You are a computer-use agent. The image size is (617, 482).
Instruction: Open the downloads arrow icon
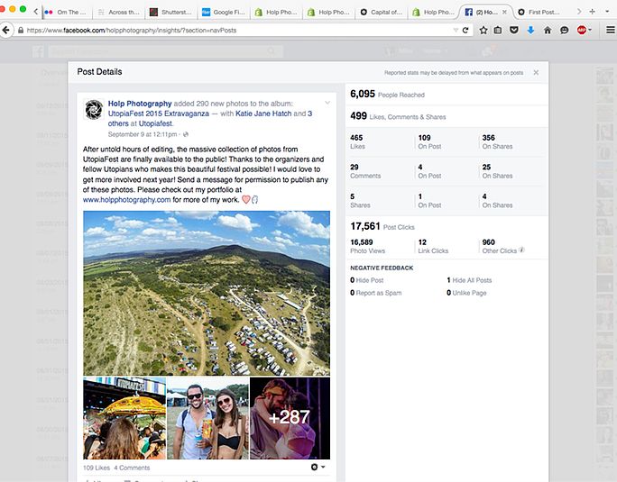point(530,30)
